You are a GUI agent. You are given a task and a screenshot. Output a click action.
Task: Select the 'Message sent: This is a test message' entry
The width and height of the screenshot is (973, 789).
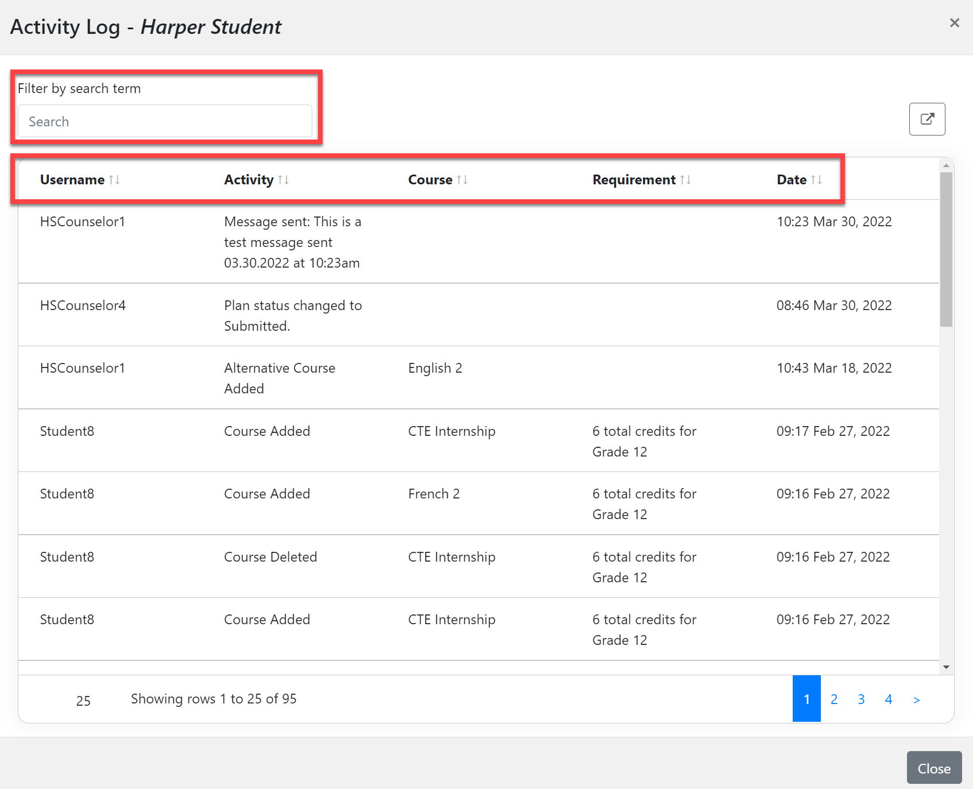[x=293, y=242]
